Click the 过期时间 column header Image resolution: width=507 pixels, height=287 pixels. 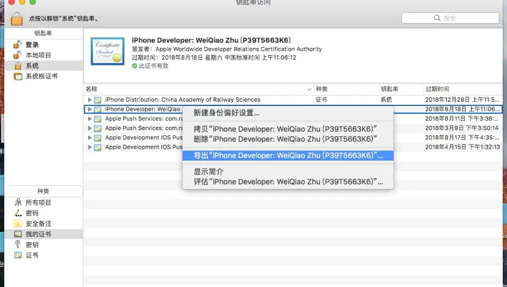(463, 89)
